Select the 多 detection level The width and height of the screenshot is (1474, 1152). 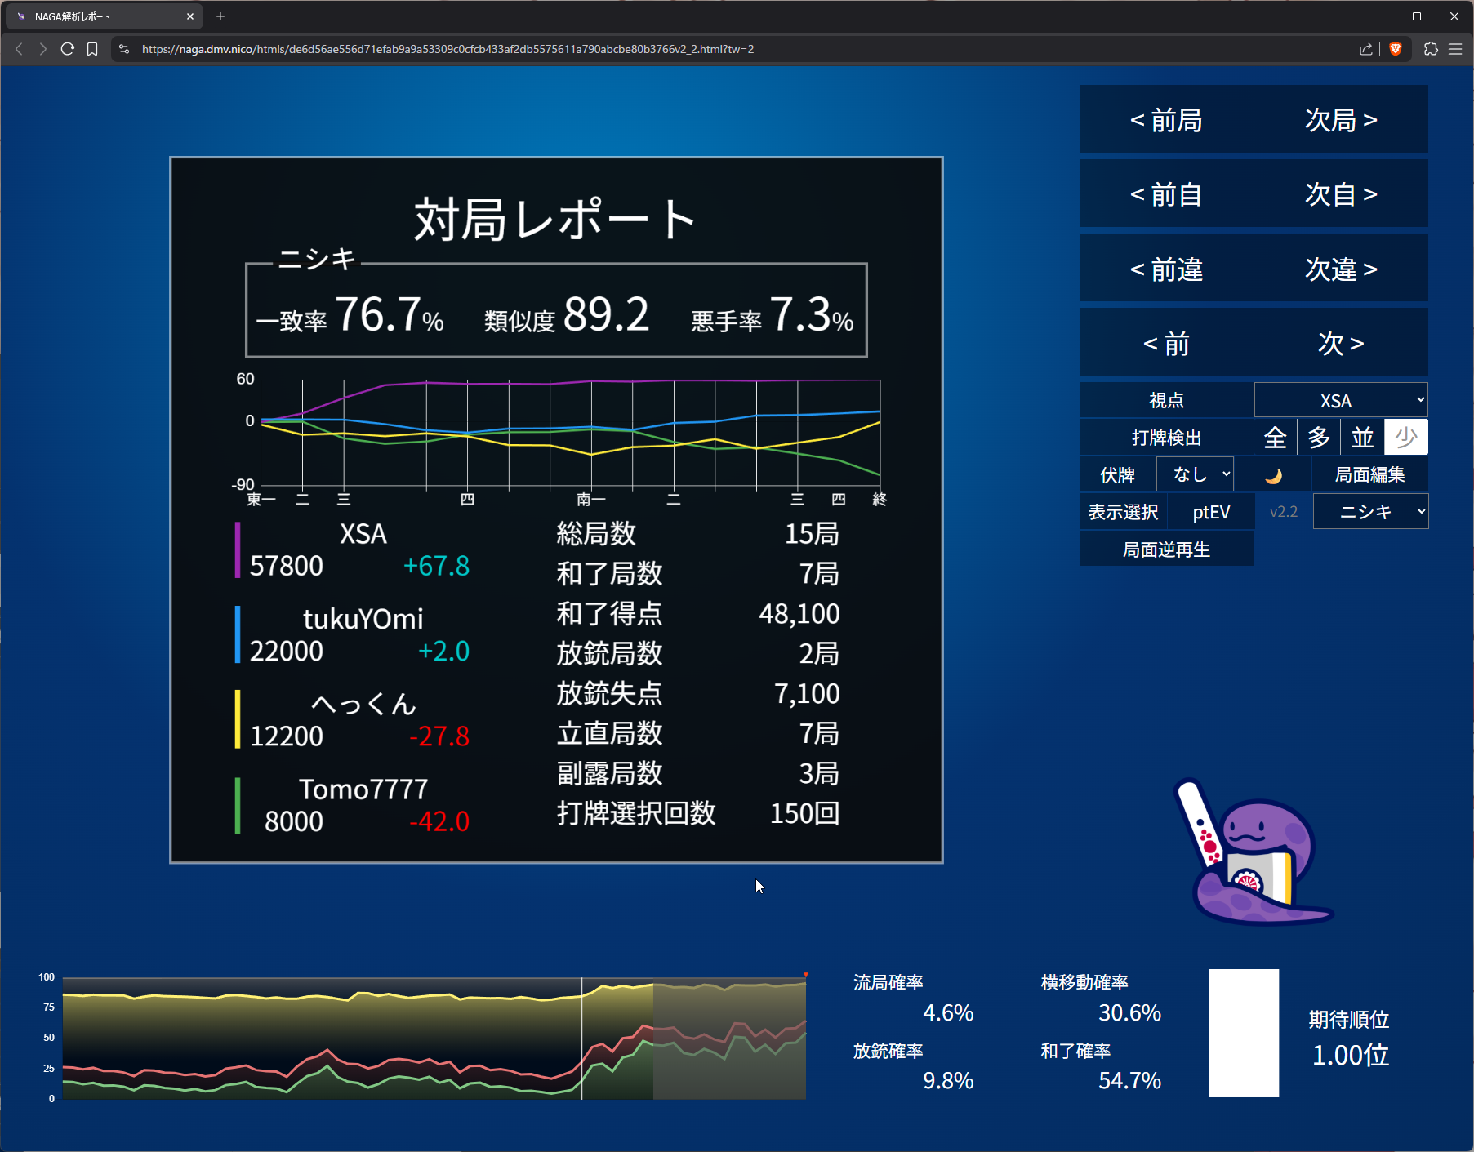click(1319, 438)
